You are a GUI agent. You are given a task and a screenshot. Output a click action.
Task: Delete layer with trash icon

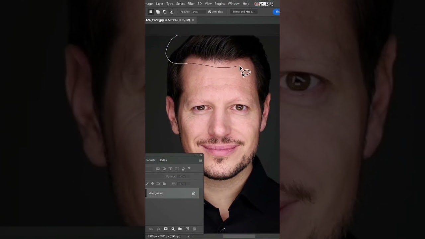pos(194,229)
